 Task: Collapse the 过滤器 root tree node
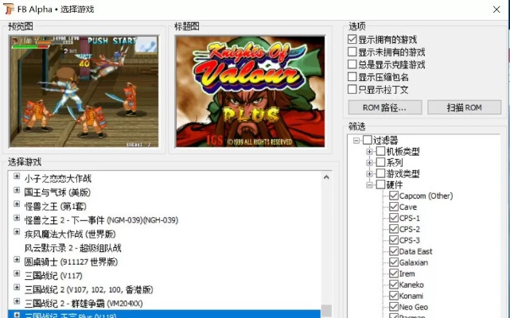pos(355,140)
